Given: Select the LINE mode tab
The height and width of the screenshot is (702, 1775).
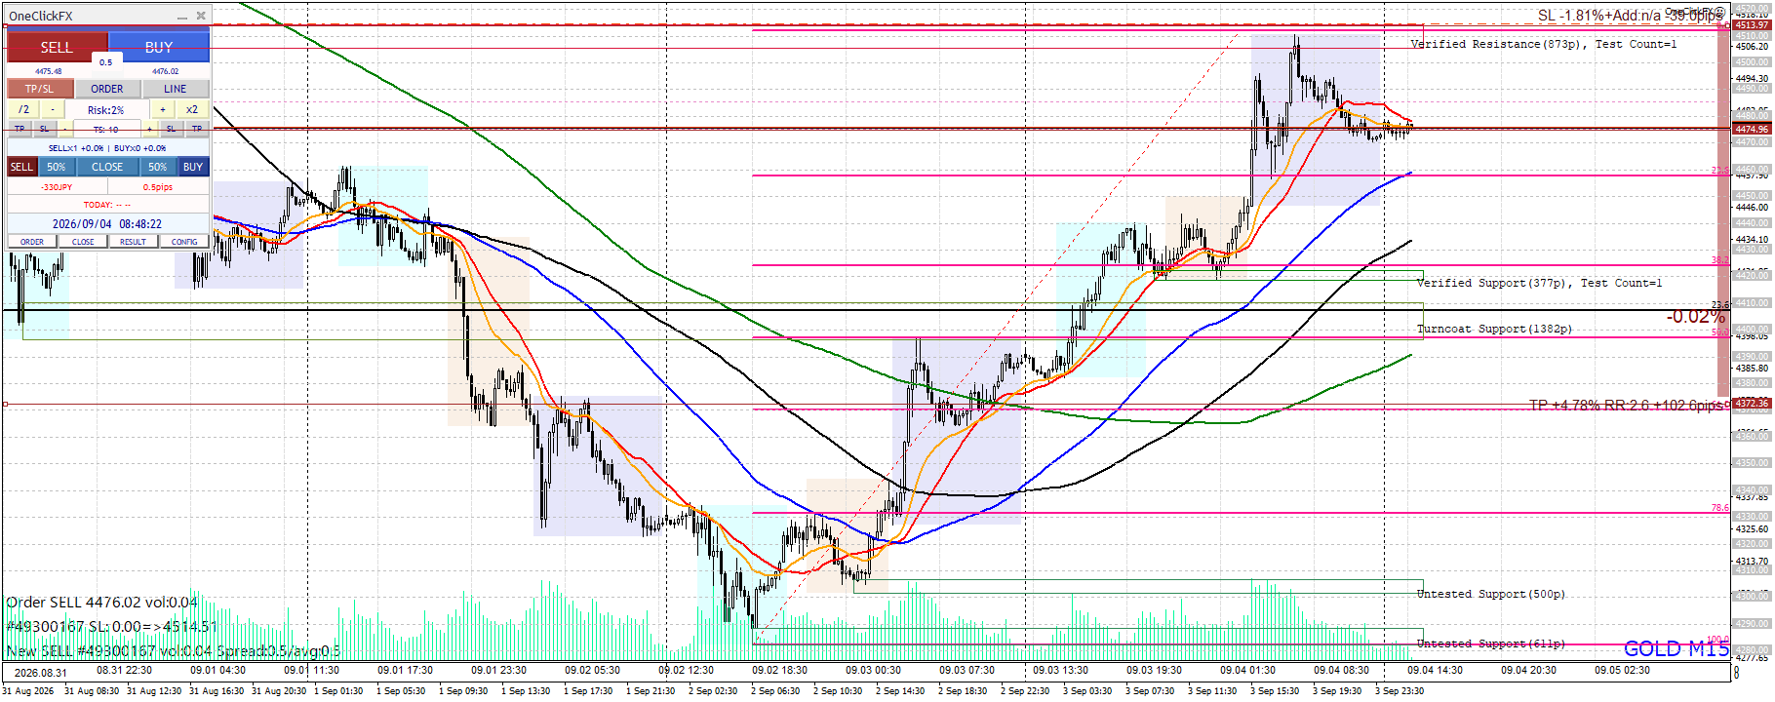Looking at the screenshot, I should (x=176, y=89).
